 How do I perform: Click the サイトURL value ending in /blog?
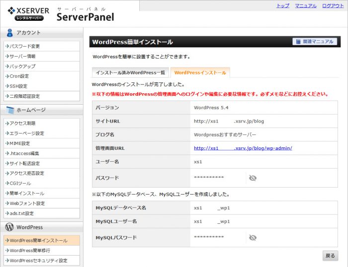(x=229, y=121)
